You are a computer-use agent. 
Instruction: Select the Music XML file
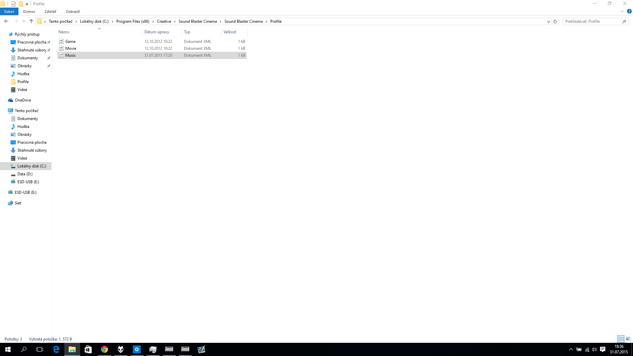click(152, 55)
